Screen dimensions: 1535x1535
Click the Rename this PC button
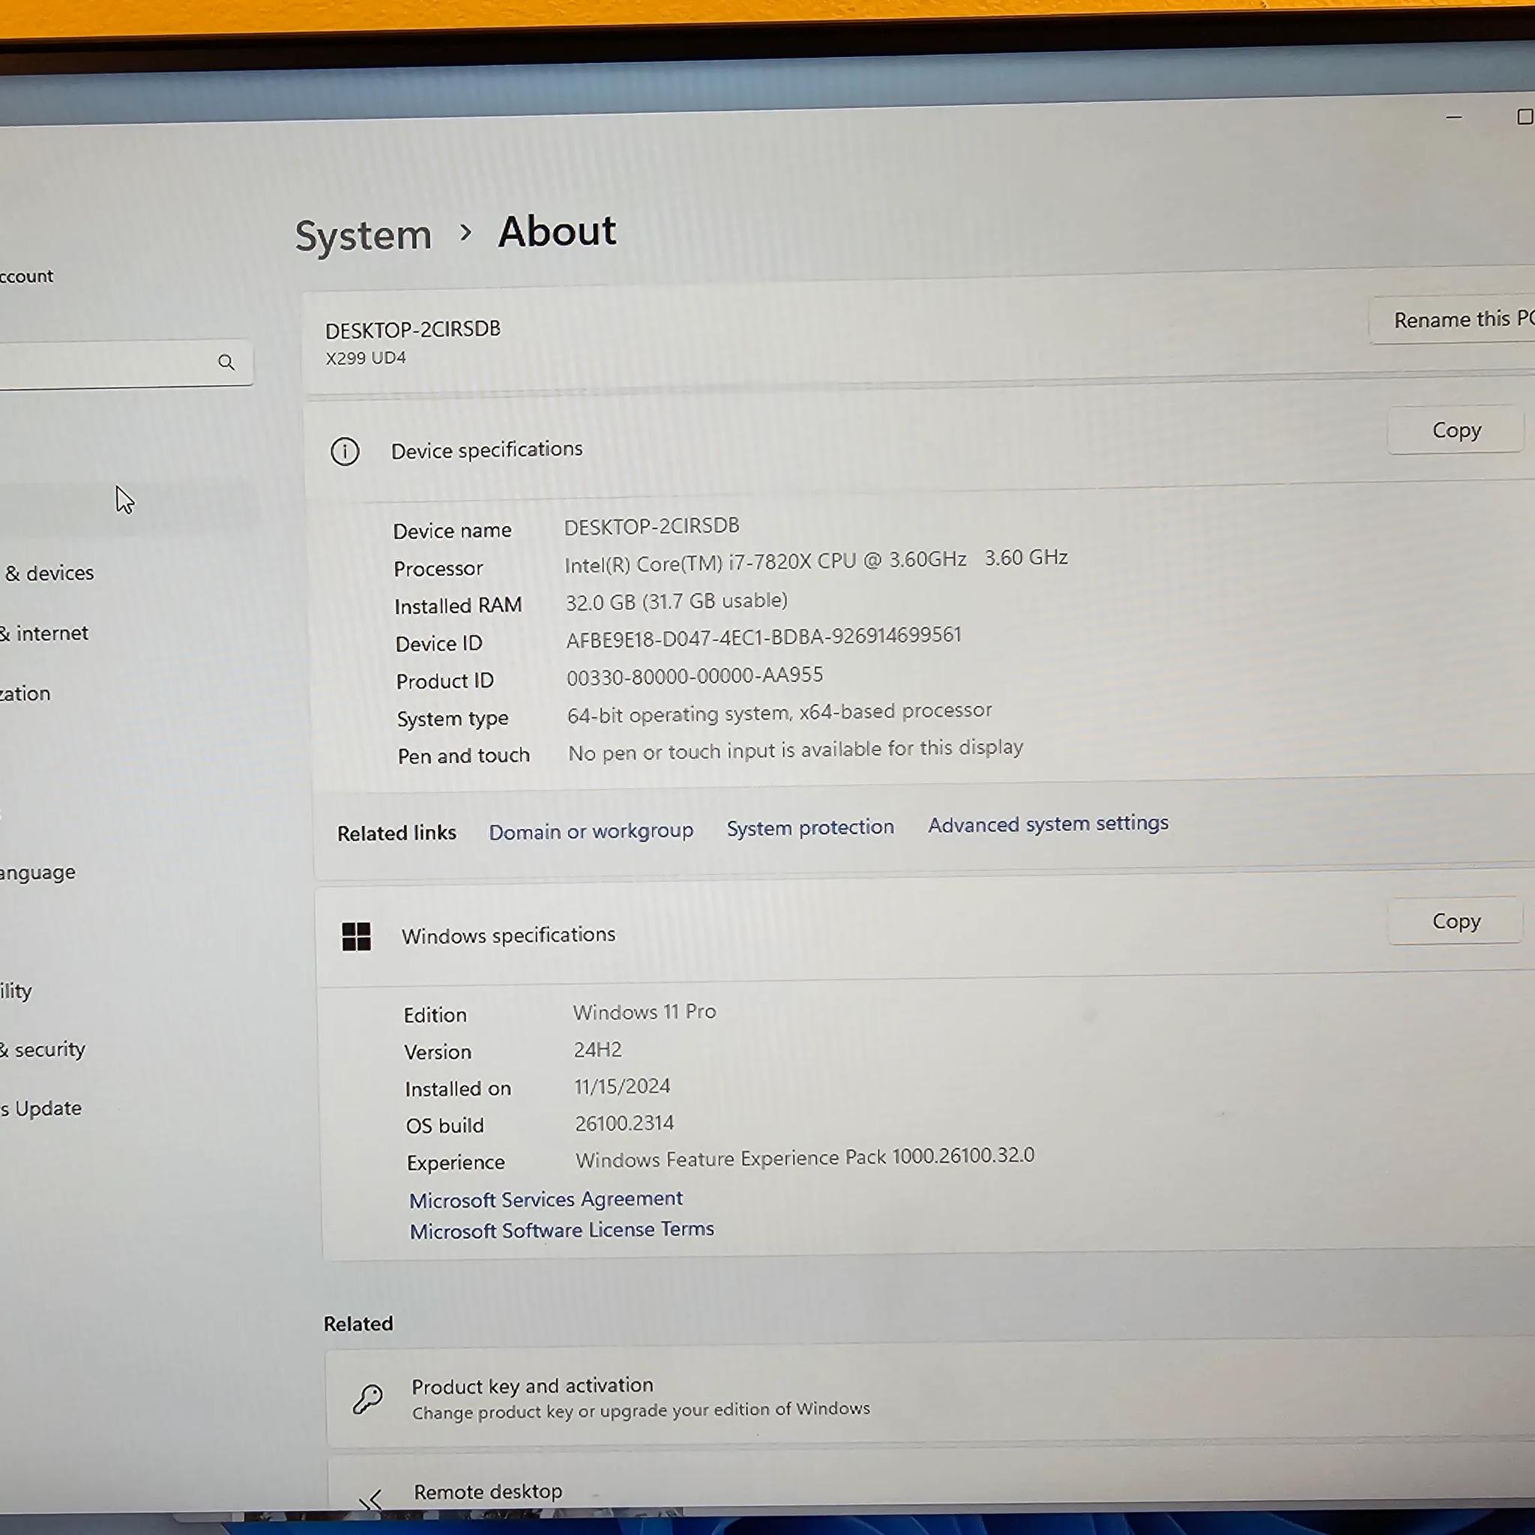click(x=1454, y=319)
